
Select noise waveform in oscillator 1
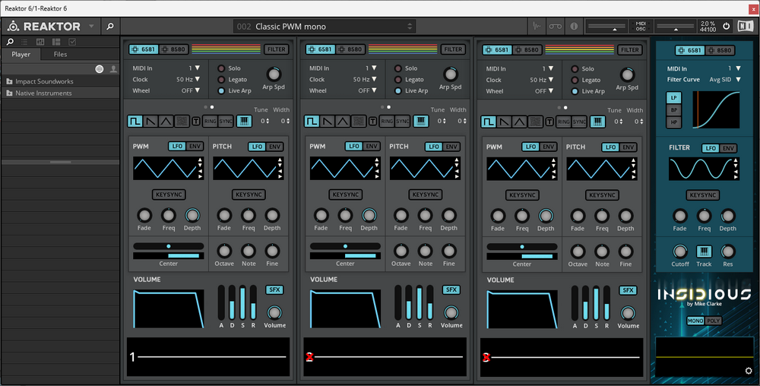point(182,121)
